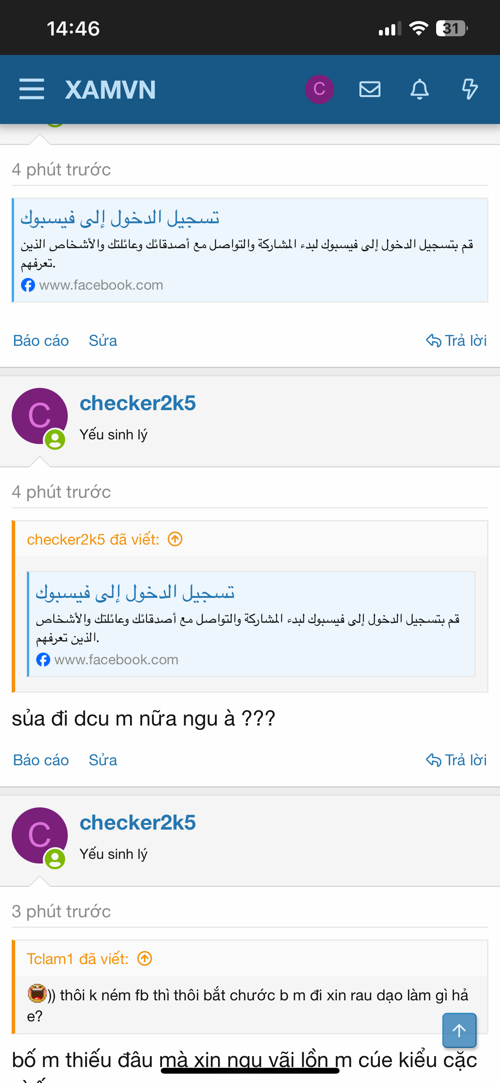Screen dimensions: 500x1083
Task: Tap the "3 phút trước" post timestamp
Action: tap(61, 911)
